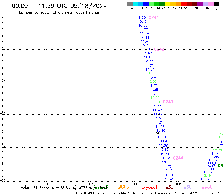Click the wave height value 9.50
The height and width of the screenshot is (196, 223).
pos(142,17)
